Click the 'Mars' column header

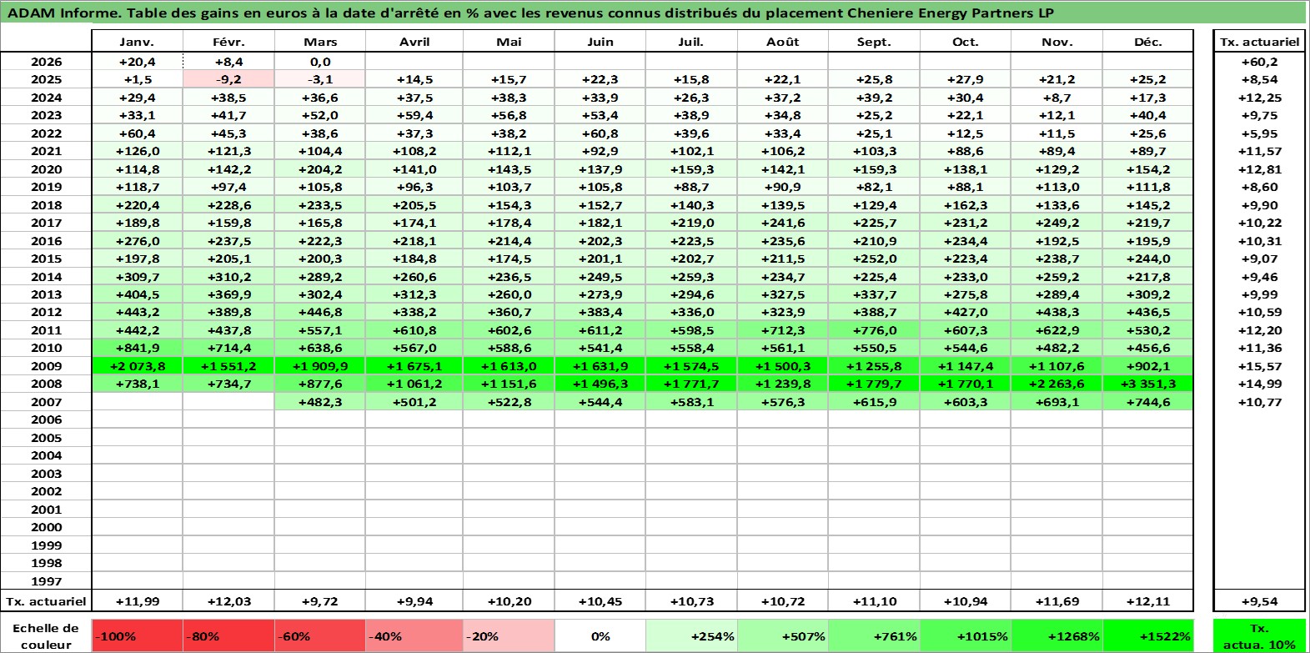(320, 42)
